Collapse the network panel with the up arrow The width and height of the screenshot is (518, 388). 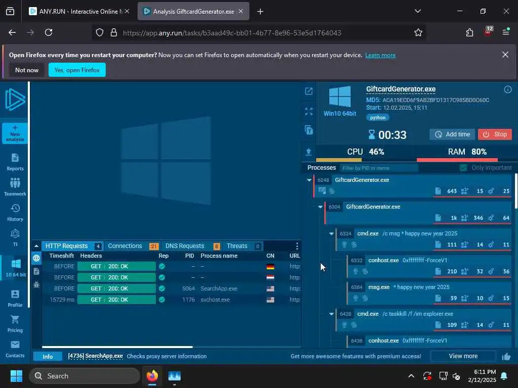36,246
